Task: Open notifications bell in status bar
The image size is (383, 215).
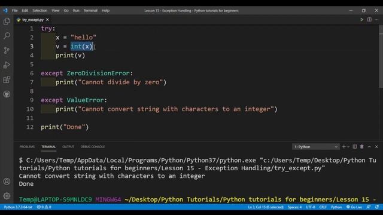Action: click(377, 207)
